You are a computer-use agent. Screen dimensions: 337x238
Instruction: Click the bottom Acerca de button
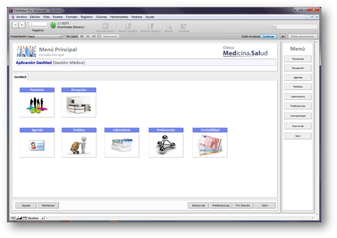point(198,205)
